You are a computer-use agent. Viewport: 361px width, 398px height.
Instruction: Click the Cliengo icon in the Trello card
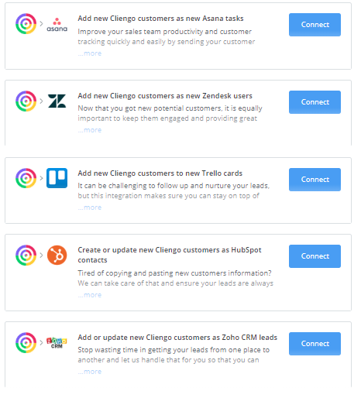tap(26, 178)
